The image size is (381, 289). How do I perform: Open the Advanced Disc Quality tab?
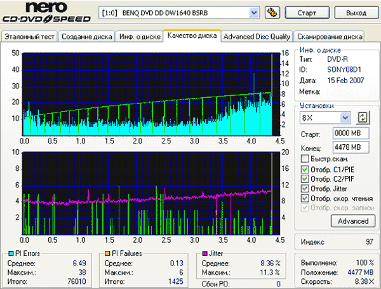point(257,36)
